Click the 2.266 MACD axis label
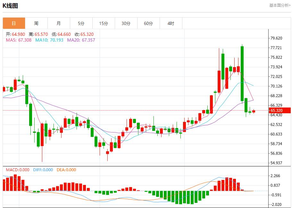Viewport: 292px width, 208px height. (x=275, y=176)
